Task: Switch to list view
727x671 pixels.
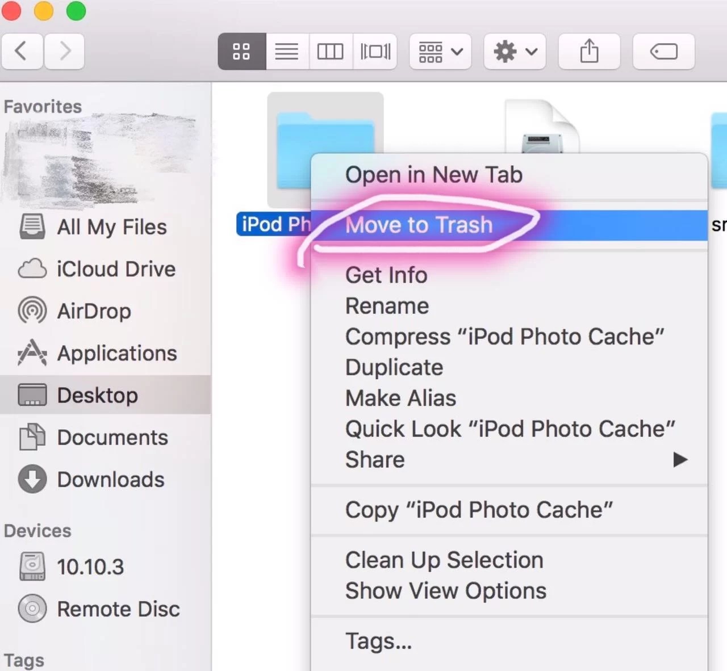Action: (287, 52)
